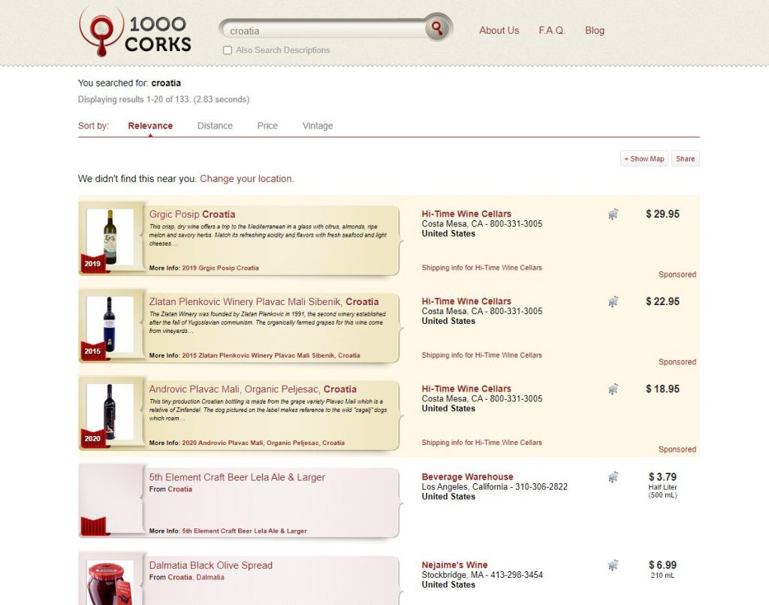This screenshot has width=769, height=605.
Task: Click the $ 6.99 price
Action: click(x=662, y=565)
